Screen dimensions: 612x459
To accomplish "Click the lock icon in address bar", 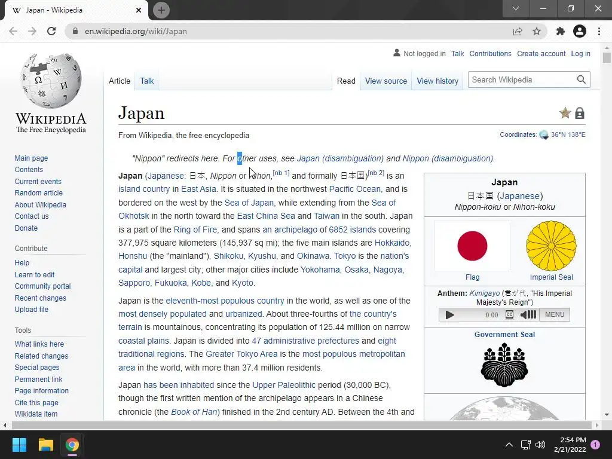I will coord(75,31).
